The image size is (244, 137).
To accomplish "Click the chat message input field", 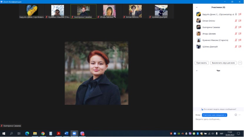I will tap(218, 119).
